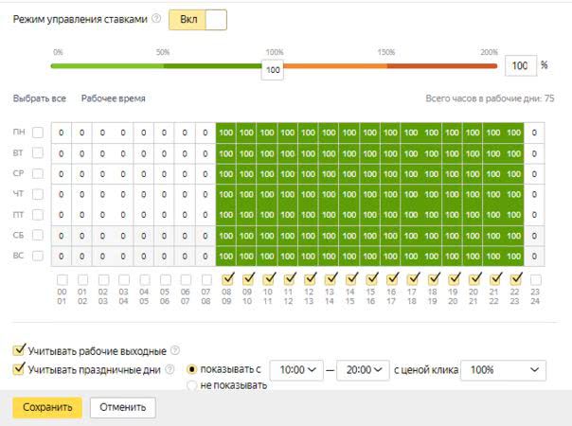The width and height of the screenshot is (572, 426).
Task: Open the 20:00 end time dropdown
Action: [363, 369]
